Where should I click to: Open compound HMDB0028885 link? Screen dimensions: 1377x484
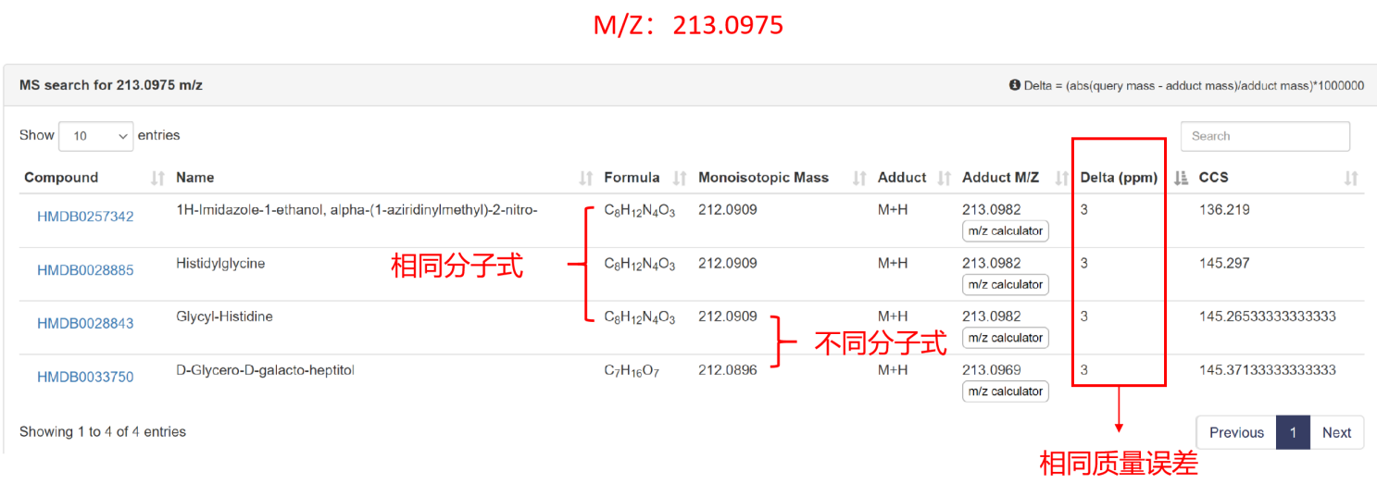(x=85, y=270)
